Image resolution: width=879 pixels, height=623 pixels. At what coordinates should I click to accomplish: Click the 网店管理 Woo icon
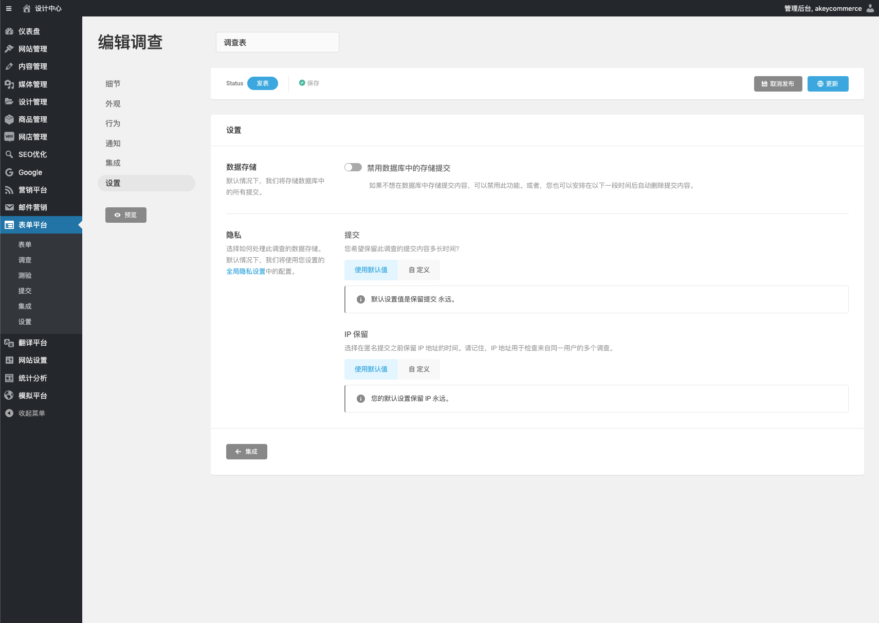[x=9, y=137]
